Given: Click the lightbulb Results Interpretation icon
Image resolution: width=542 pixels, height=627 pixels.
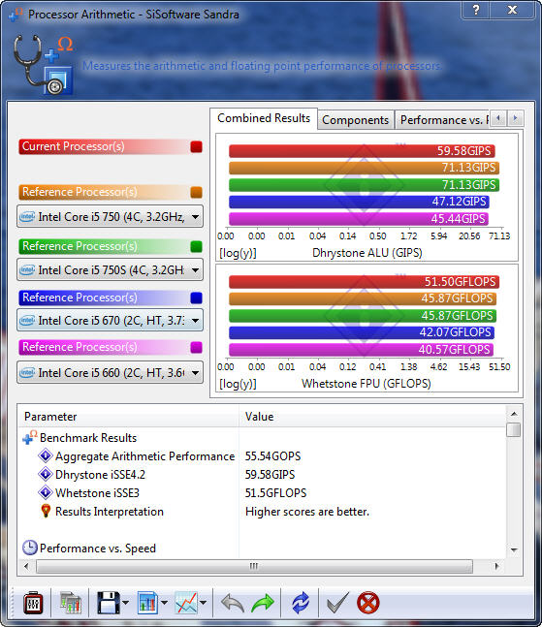Looking at the screenshot, I should [46, 511].
